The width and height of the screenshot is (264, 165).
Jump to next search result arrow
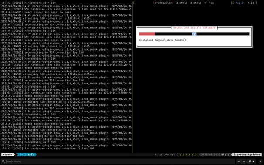coord(244,162)
